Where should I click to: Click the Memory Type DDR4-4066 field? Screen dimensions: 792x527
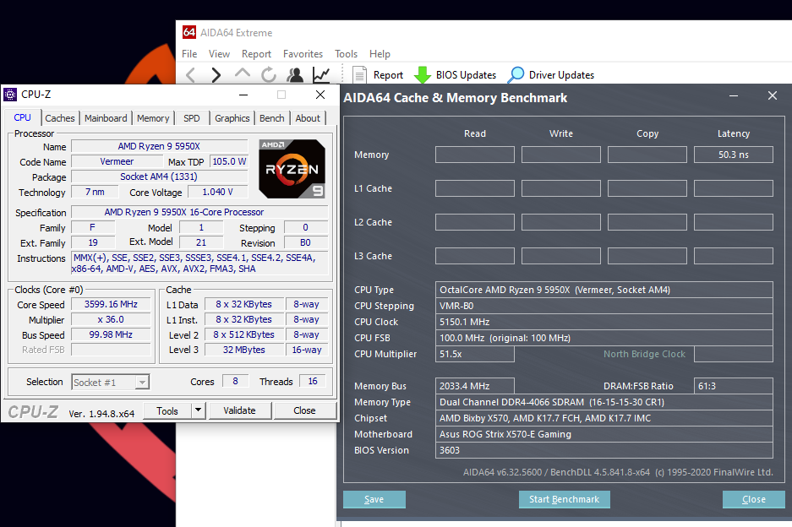coord(604,402)
